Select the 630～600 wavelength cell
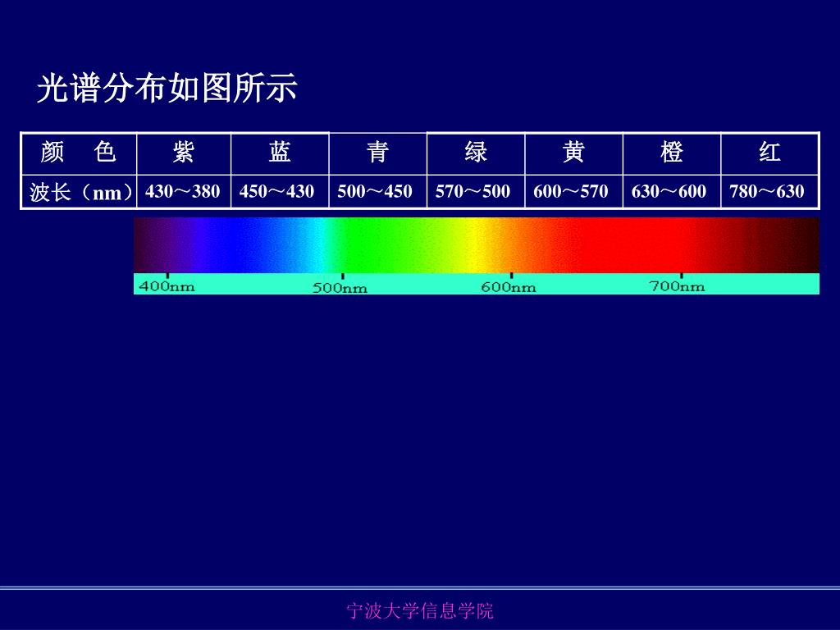840x630 pixels. click(x=672, y=191)
